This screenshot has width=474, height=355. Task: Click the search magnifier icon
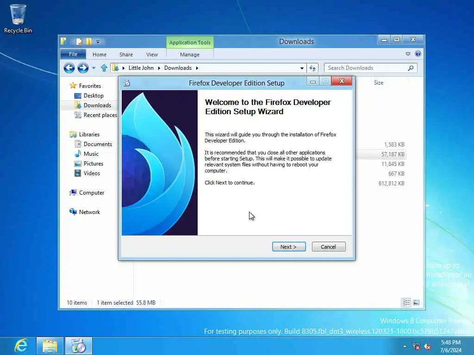(411, 68)
